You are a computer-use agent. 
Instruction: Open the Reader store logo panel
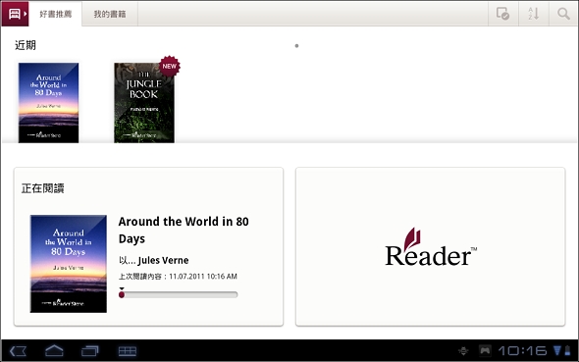pyautogui.click(x=430, y=246)
